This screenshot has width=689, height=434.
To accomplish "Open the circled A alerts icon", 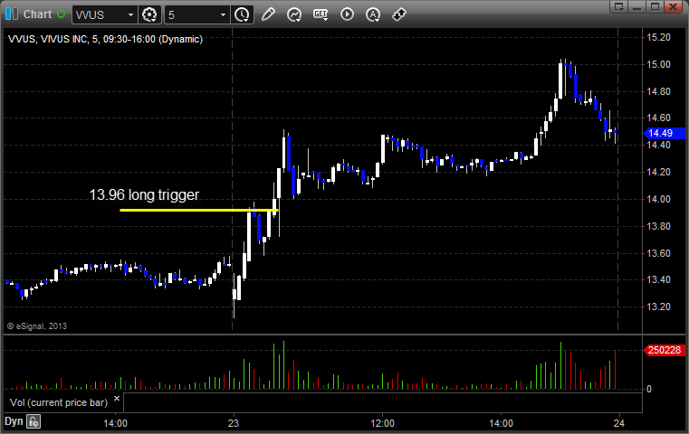I will tap(373, 14).
